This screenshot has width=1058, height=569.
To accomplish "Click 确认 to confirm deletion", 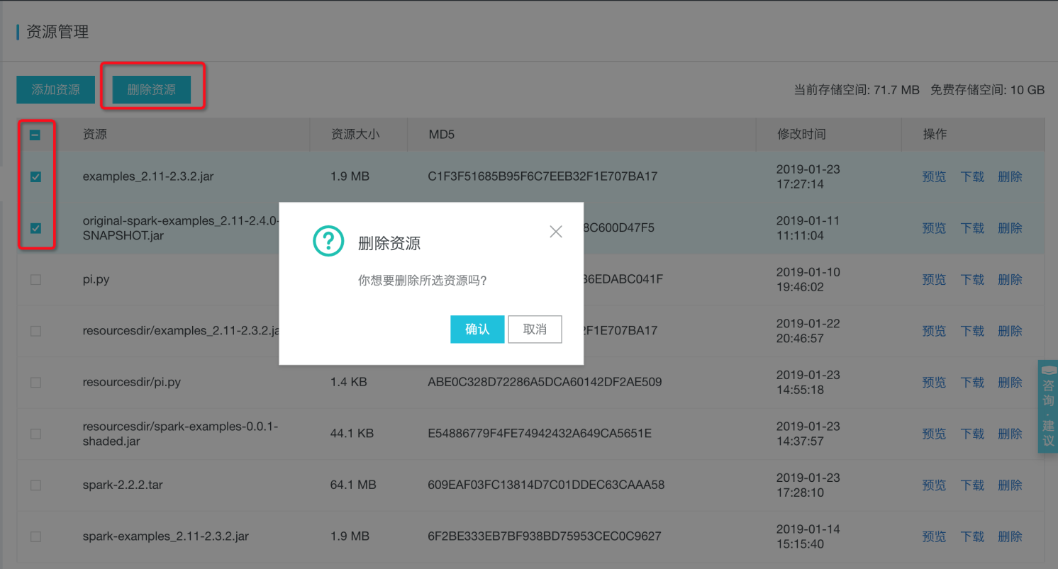I will pos(477,329).
